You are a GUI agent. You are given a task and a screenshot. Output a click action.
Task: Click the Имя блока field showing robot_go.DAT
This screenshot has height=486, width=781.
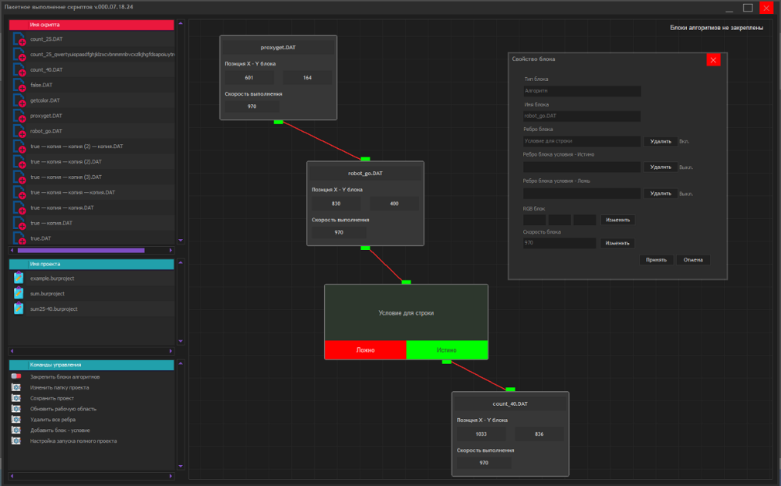pos(582,116)
